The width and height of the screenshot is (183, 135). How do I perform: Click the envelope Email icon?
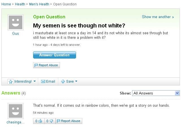coord(43,82)
